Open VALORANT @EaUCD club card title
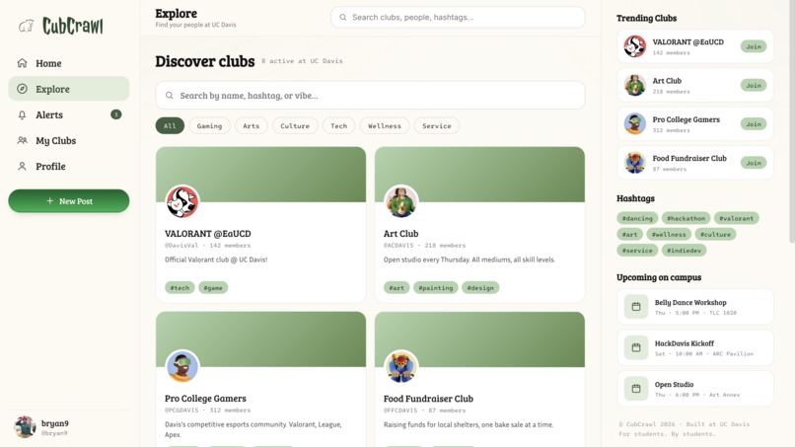This screenshot has width=795, height=447. [208, 234]
